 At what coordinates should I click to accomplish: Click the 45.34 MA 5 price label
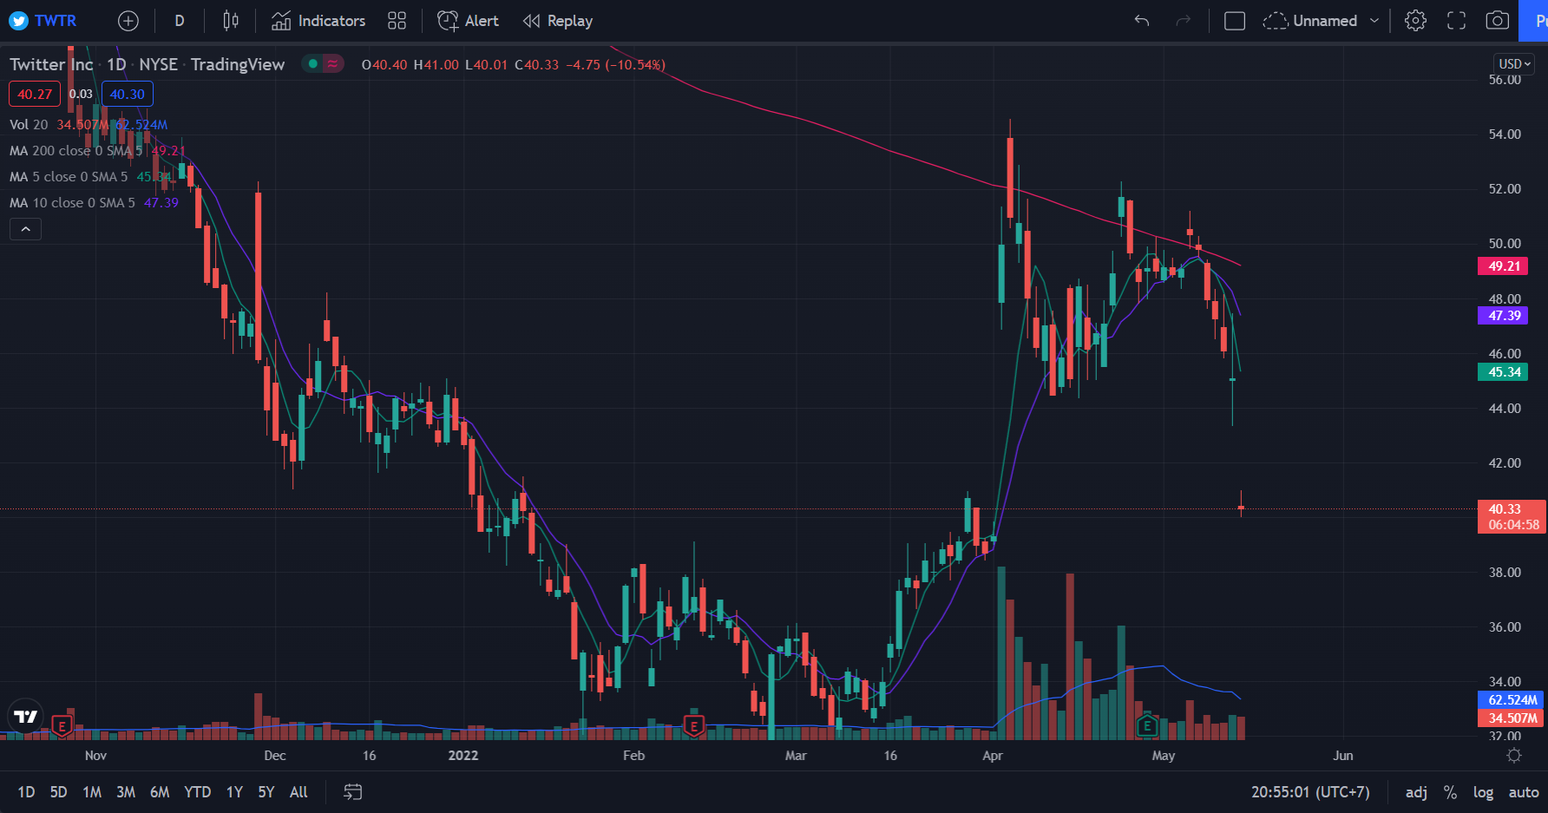1503,372
